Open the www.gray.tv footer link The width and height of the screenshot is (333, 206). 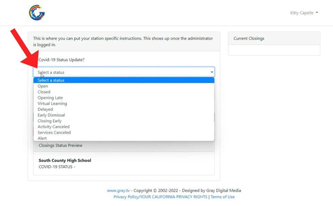118,190
